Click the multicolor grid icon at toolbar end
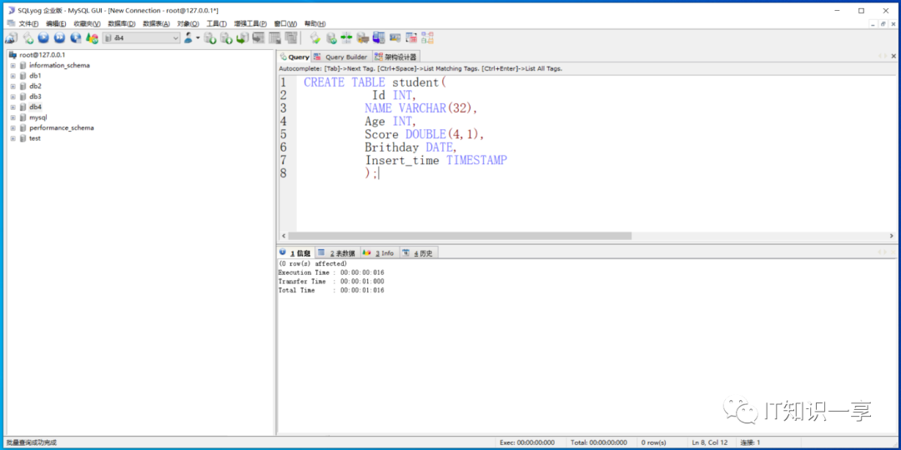Image resolution: width=901 pixels, height=450 pixels. tap(427, 38)
